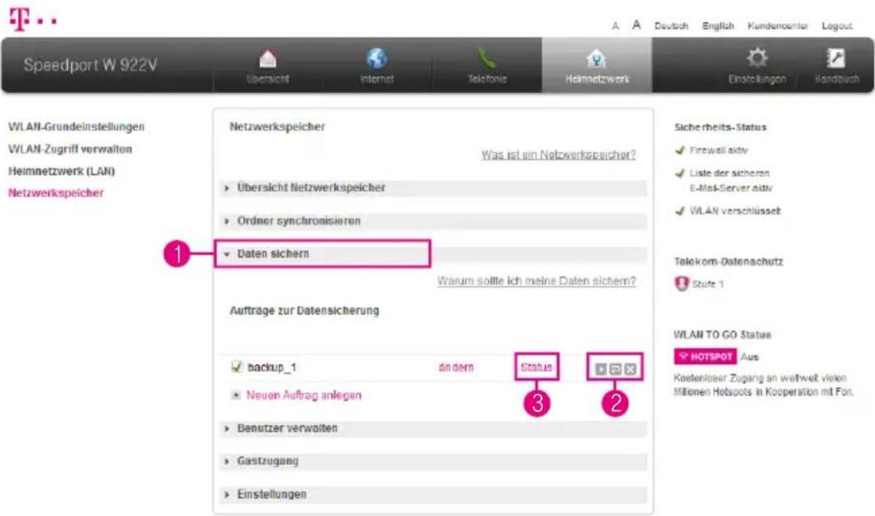Click 'ändern' for backup_1
Image resolution: width=875 pixels, height=516 pixels.
click(456, 368)
